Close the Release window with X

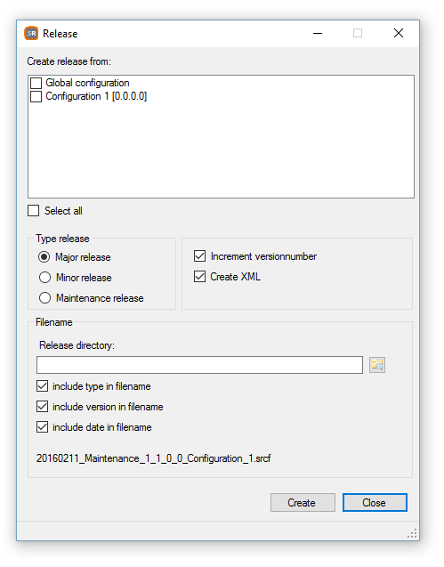tap(399, 33)
